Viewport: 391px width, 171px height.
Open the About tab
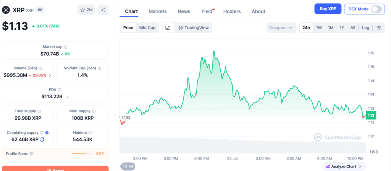[259, 11]
